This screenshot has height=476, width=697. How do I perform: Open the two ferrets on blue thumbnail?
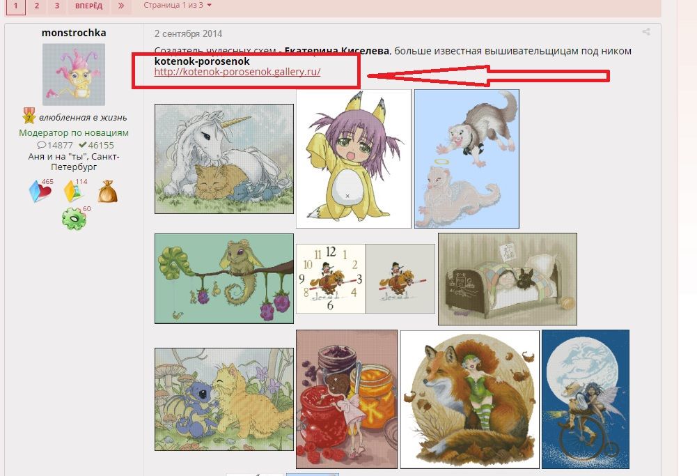coord(467,159)
